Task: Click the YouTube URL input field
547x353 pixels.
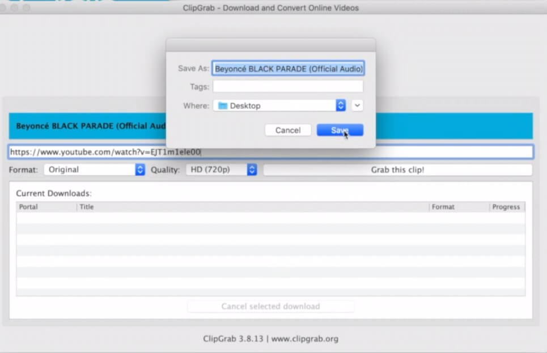Action: coord(271,152)
